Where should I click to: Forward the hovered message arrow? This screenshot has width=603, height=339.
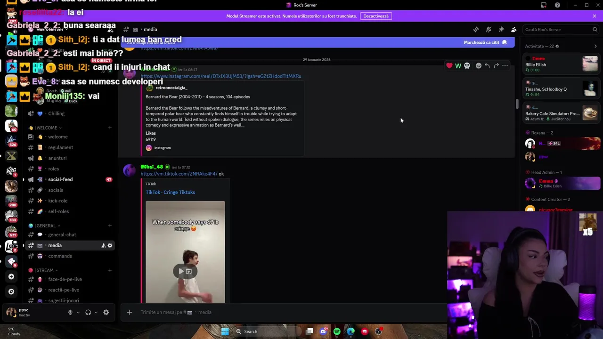496,65
